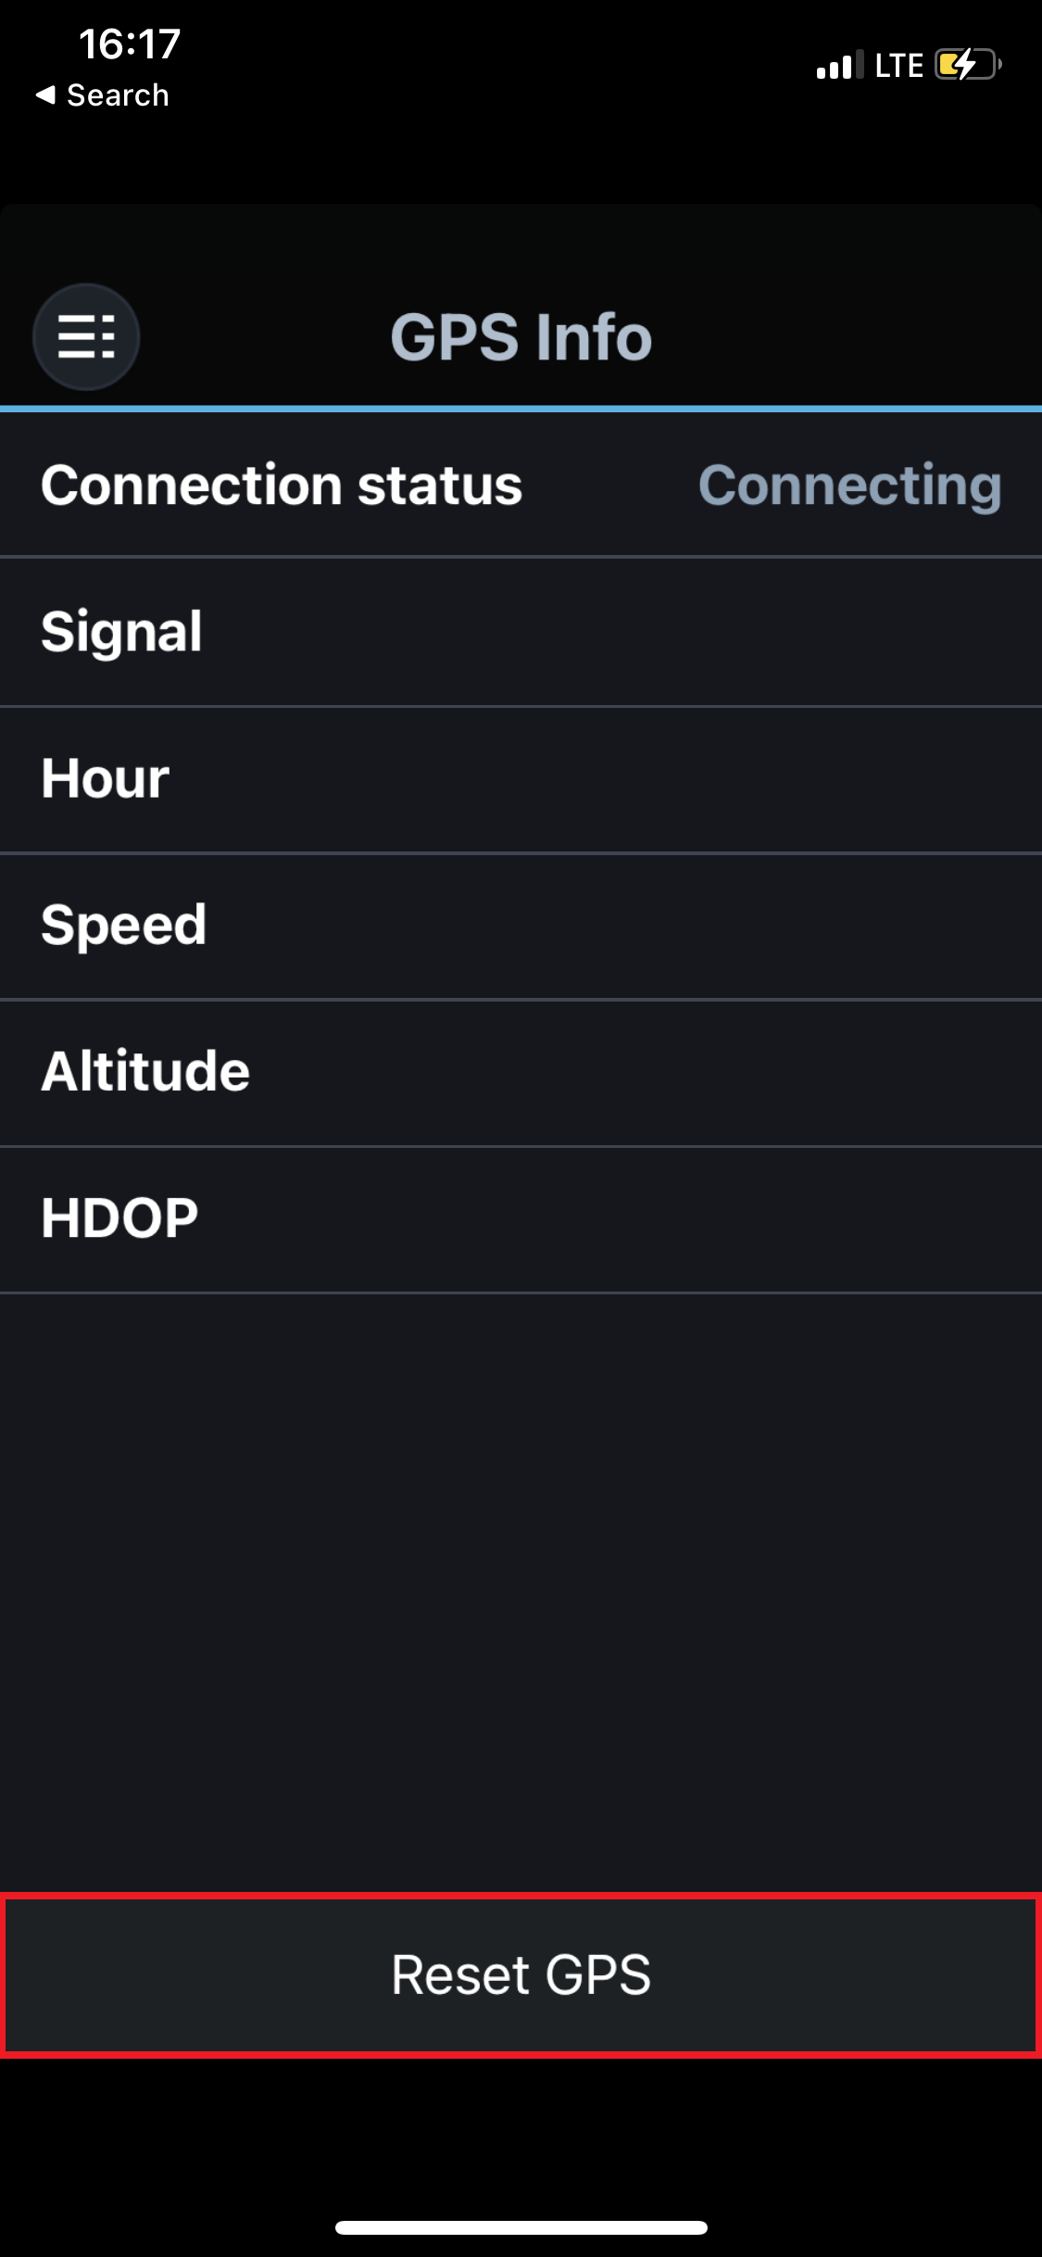Select the Connection status label
1042x2257 pixels.
(x=282, y=485)
